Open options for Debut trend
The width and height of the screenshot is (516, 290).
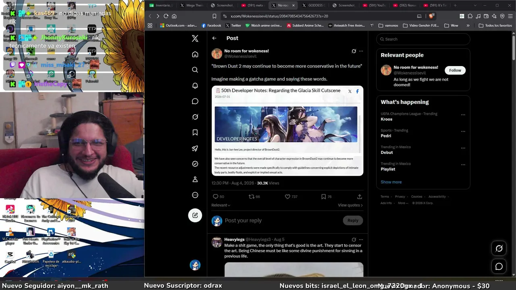pyautogui.click(x=463, y=148)
